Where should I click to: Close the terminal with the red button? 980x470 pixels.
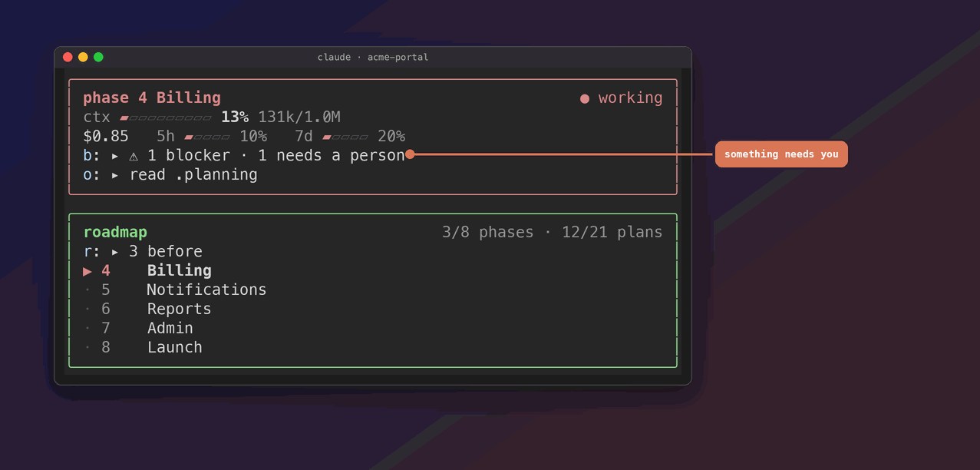(68, 57)
